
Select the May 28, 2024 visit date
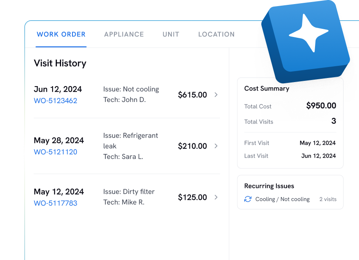tap(59, 140)
